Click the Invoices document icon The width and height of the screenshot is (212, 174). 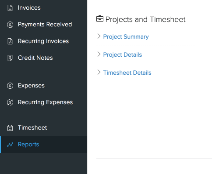pos(10,8)
